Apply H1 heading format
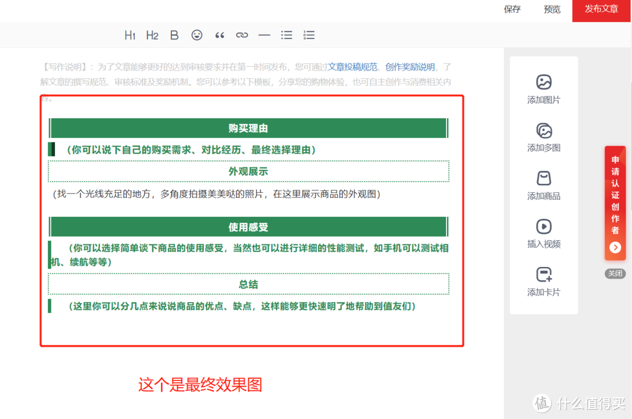This screenshot has height=419, width=632. tap(130, 36)
